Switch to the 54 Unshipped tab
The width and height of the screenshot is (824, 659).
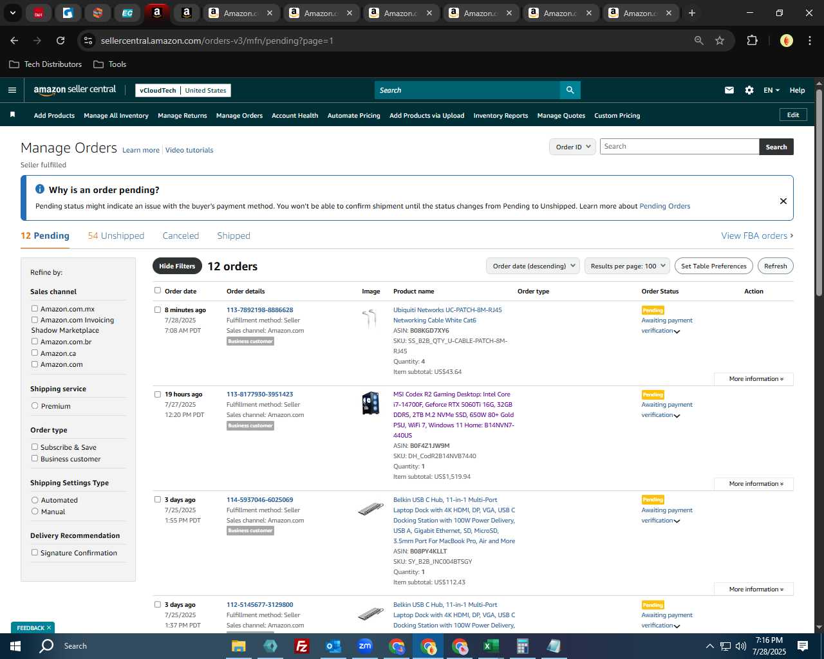point(116,236)
